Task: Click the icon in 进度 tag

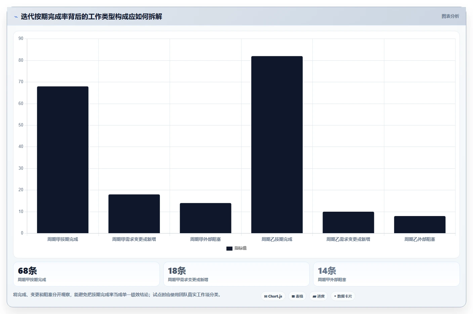Action: point(314,296)
